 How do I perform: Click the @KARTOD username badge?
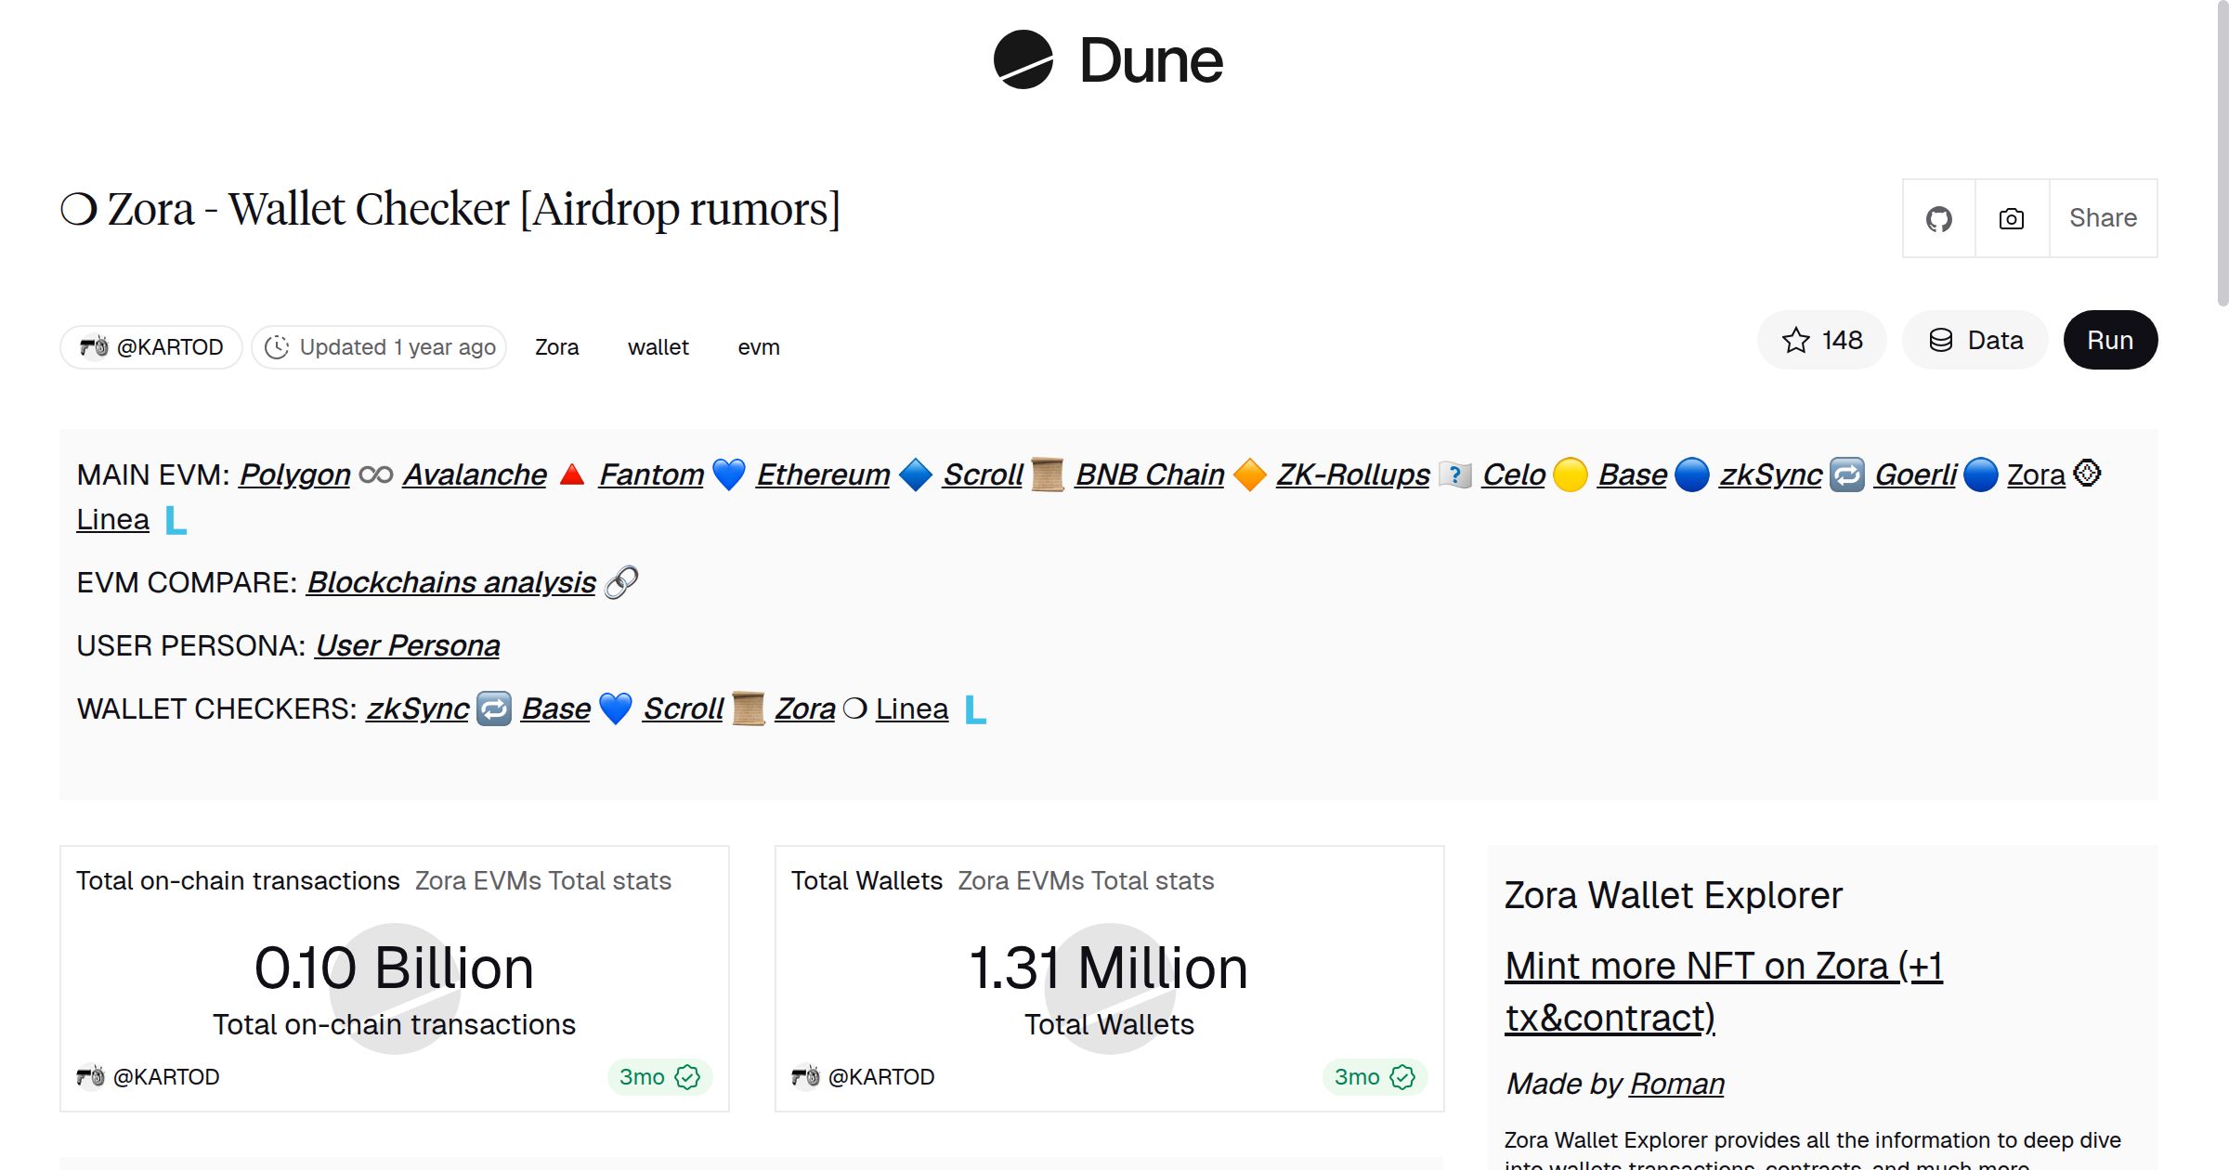[150, 346]
